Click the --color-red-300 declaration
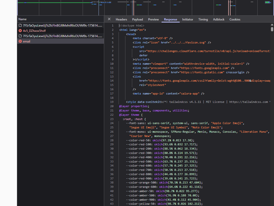This screenshot has width=274, height=206. [x=162, y=153]
